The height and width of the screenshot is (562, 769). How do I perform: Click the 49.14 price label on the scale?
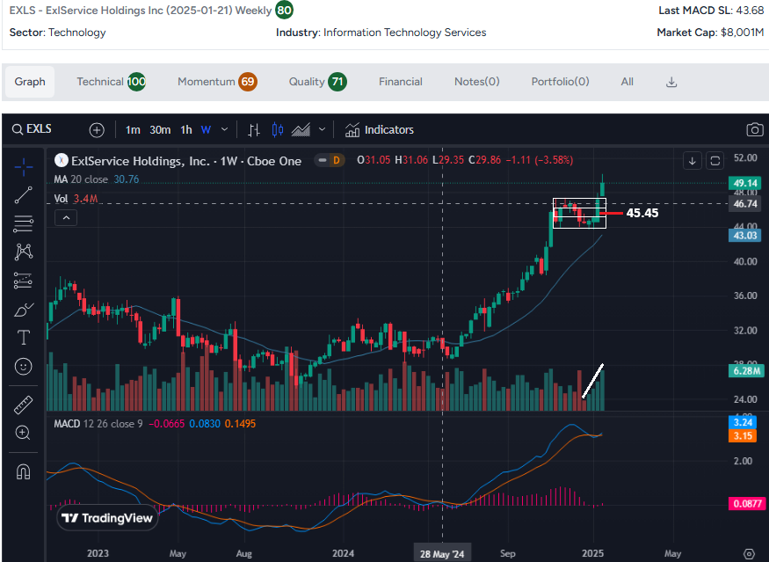pyautogui.click(x=744, y=184)
